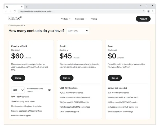Sign up for the Email plan
The height and width of the screenshot is (128, 159).
[x=67, y=78]
